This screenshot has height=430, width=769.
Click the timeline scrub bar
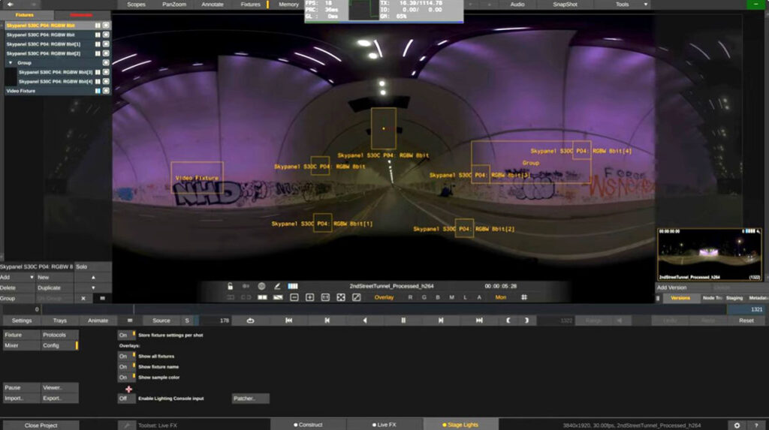(384, 309)
